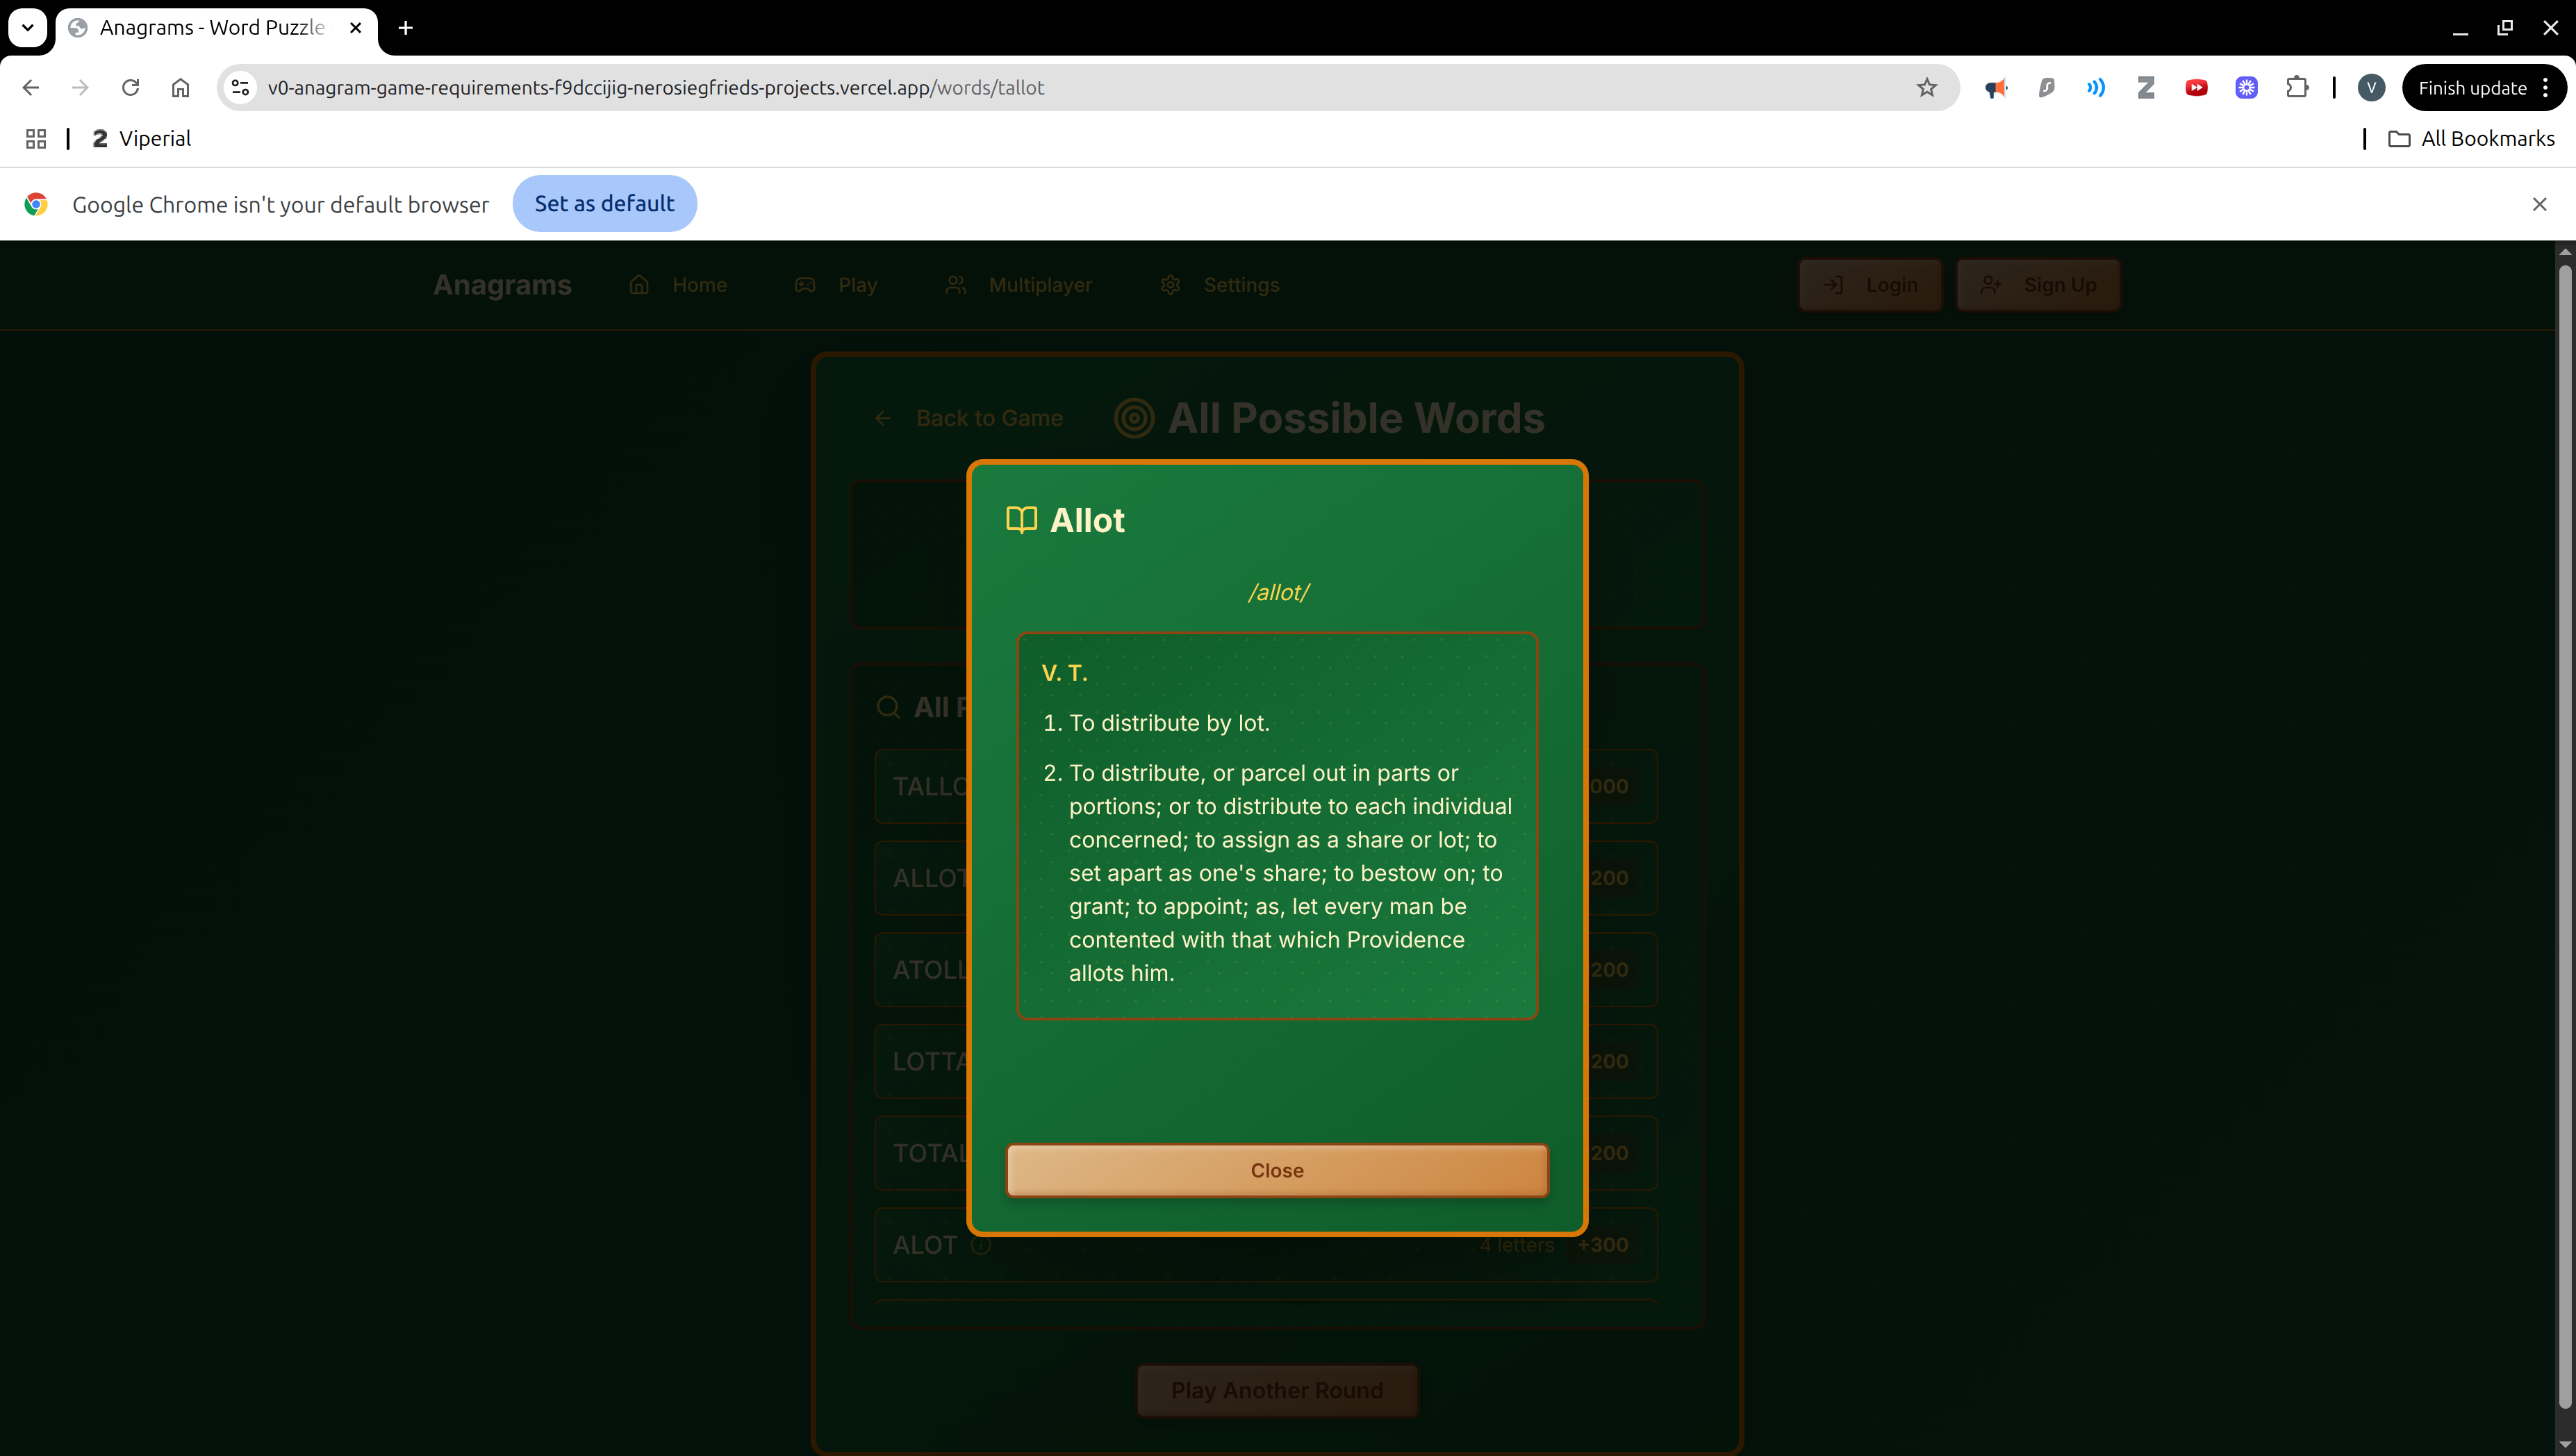Click the user profile avatar V
2576x1456 pixels.
[2371, 88]
